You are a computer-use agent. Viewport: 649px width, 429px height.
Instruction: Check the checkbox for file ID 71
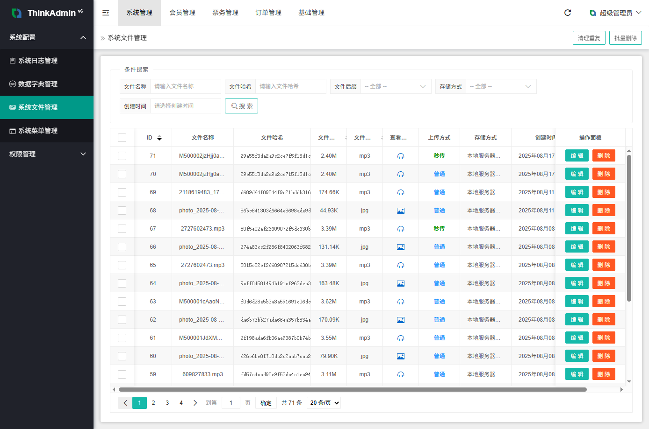[122, 156]
